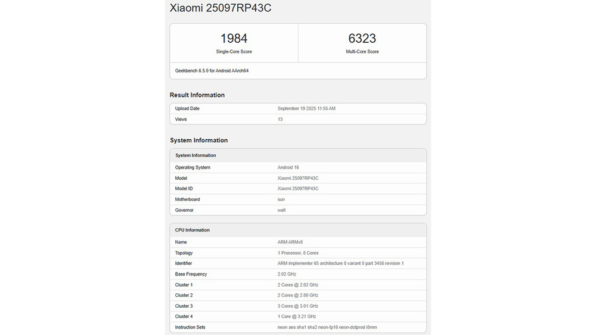Click the Cluster 4 label

point(184,317)
